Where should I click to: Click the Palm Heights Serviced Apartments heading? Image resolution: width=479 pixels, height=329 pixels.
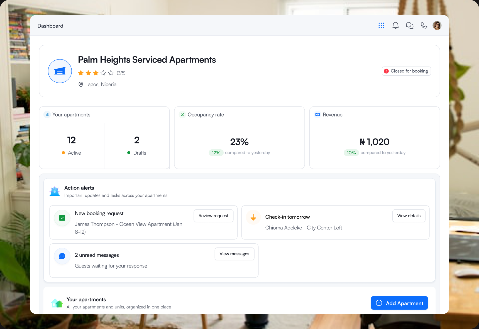point(147,60)
